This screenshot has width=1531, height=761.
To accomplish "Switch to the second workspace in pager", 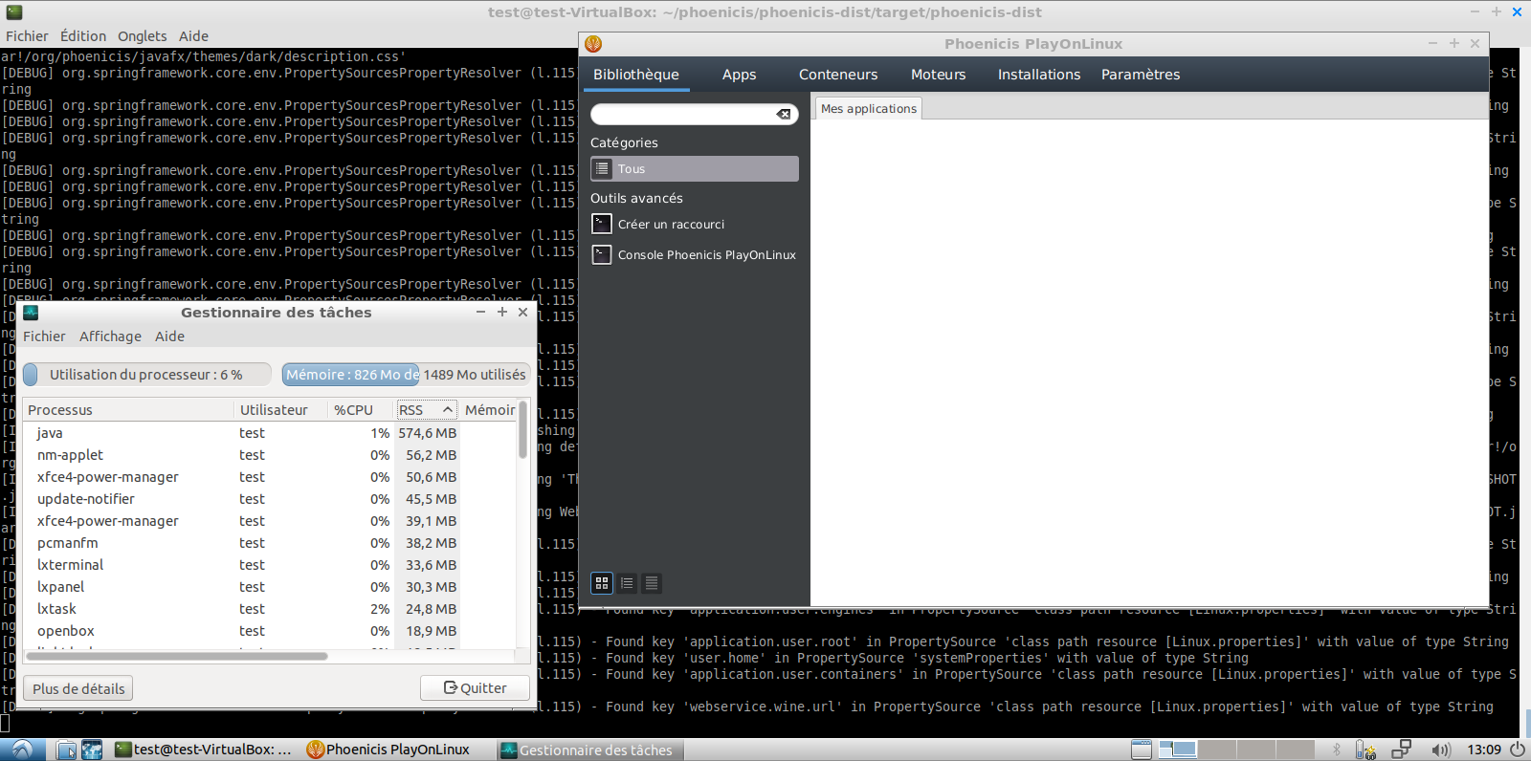I will (1218, 750).
